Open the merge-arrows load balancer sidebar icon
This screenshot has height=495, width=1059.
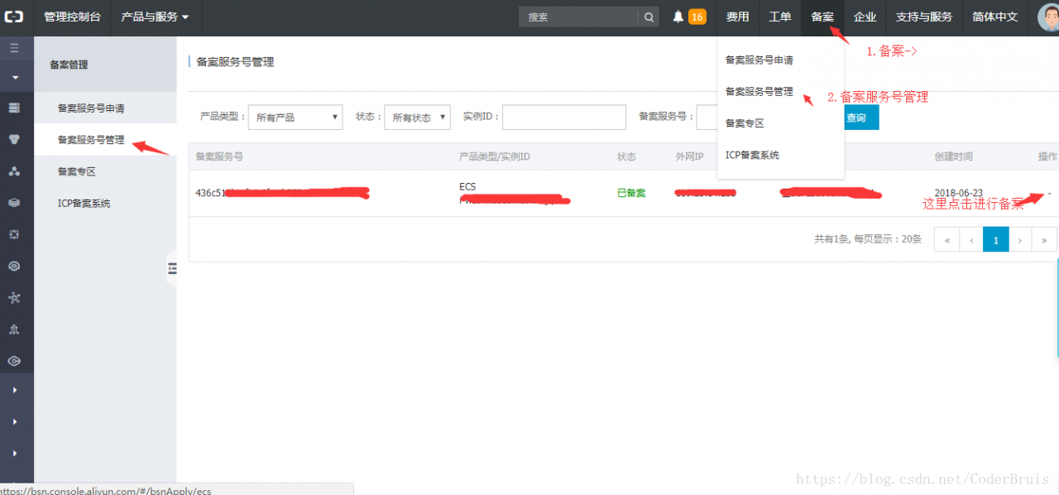(x=14, y=329)
